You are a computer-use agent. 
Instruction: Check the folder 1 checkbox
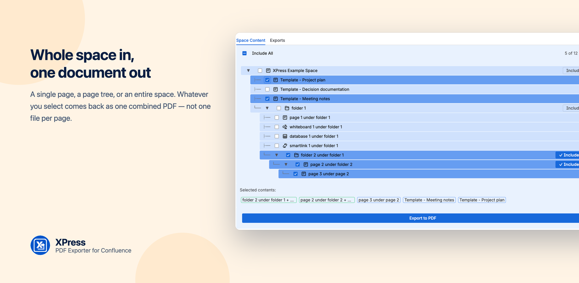click(279, 108)
